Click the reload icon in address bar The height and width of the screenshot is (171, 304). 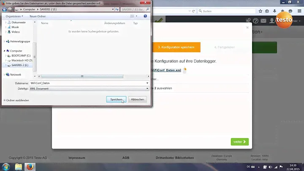click(x=193, y=11)
